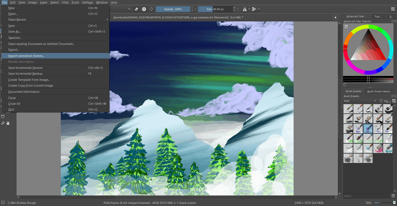The image size is (397, 206).
Task: Select the first gray spatter preset
Action: point(348,158)
